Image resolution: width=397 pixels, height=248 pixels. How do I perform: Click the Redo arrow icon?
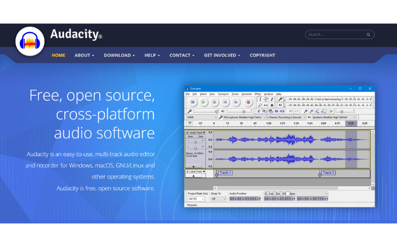pyautogui.click(x=296, y=111)
